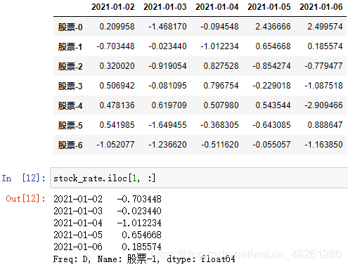Select the 2021-01-03 column header
This screenshot has height=267, width=348.
point(165,7)
